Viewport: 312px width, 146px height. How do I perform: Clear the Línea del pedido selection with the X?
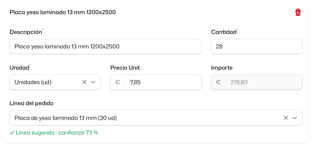pos(286,118)
